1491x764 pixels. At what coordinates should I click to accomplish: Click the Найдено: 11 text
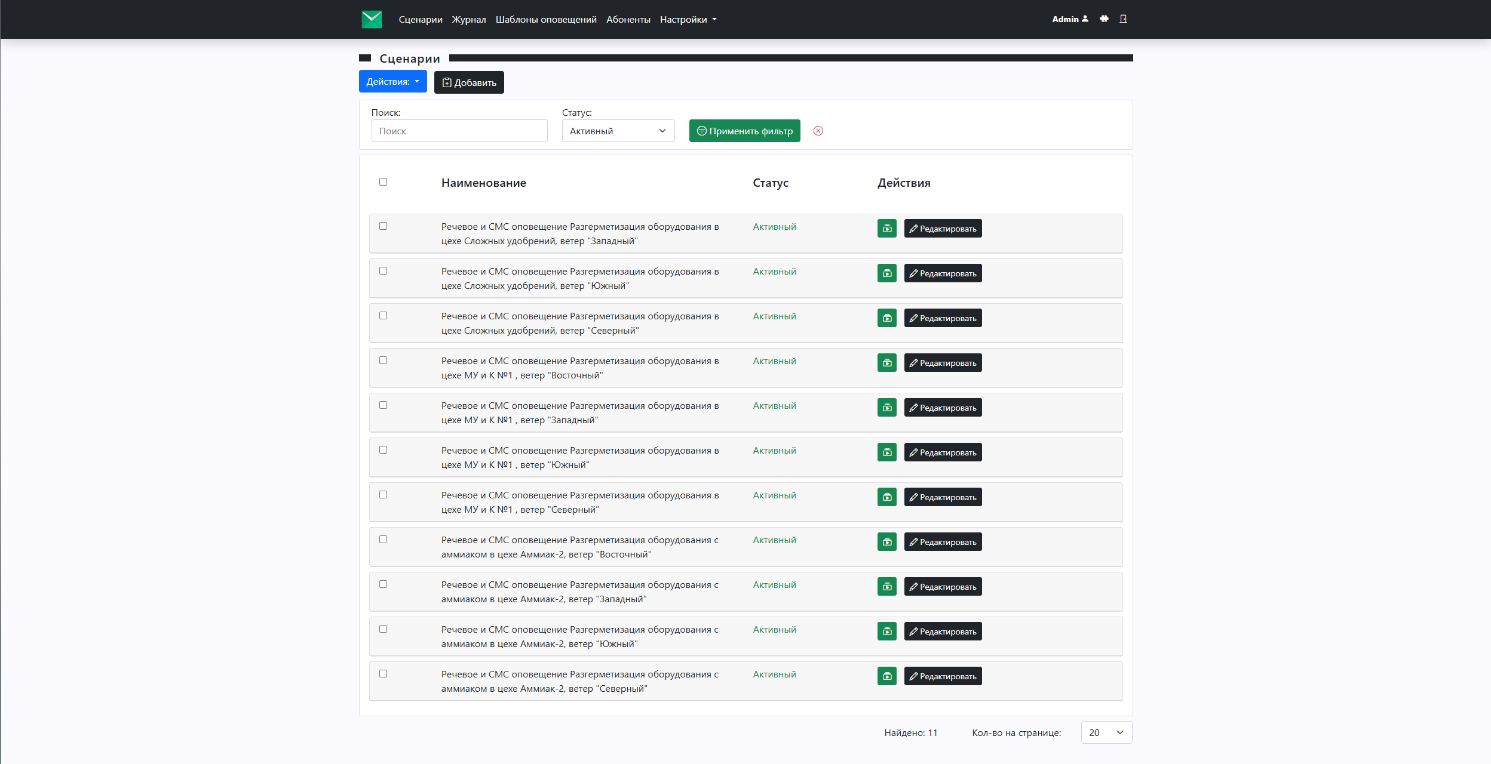pyautogui.click(x=911, y=732)
